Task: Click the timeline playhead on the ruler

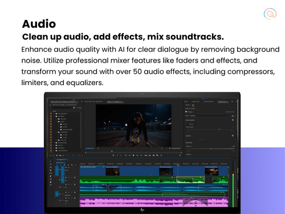Action: (178, 165)
